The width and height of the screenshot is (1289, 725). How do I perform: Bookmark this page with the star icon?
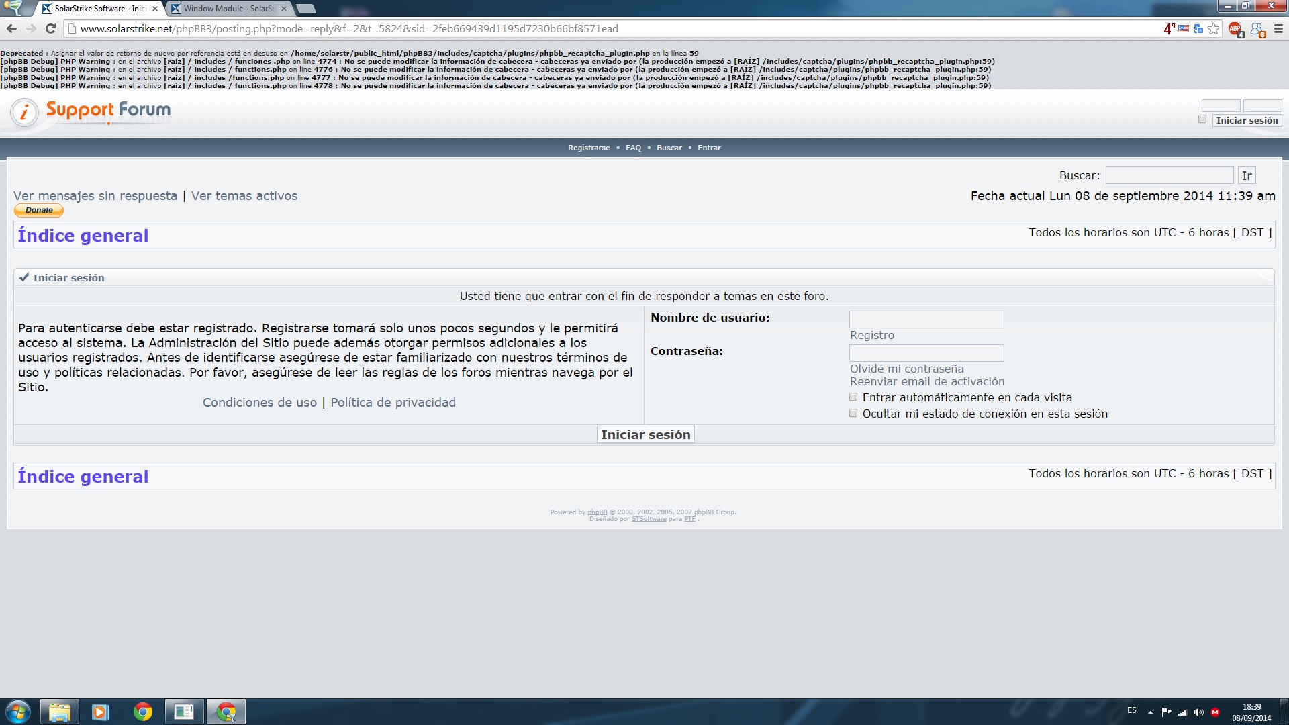[x=1214, y=29]
